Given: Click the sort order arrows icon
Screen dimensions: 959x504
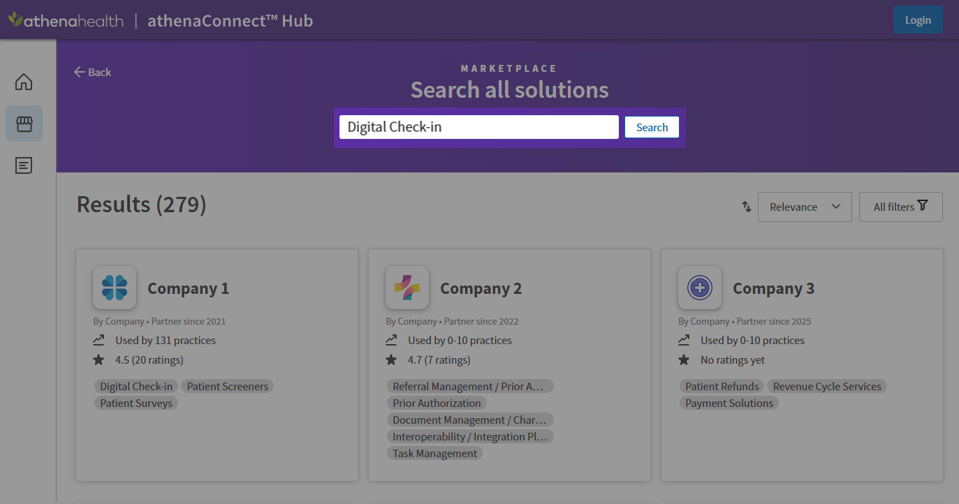Looking at the screenshot, I should click(x=746, y=207).
